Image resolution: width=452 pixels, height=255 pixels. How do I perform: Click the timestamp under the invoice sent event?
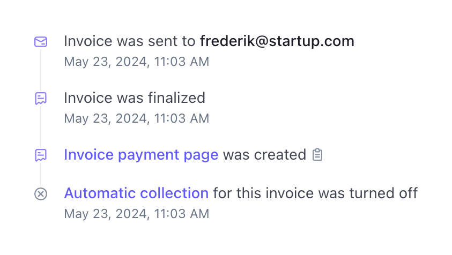[x=136, y=62]
